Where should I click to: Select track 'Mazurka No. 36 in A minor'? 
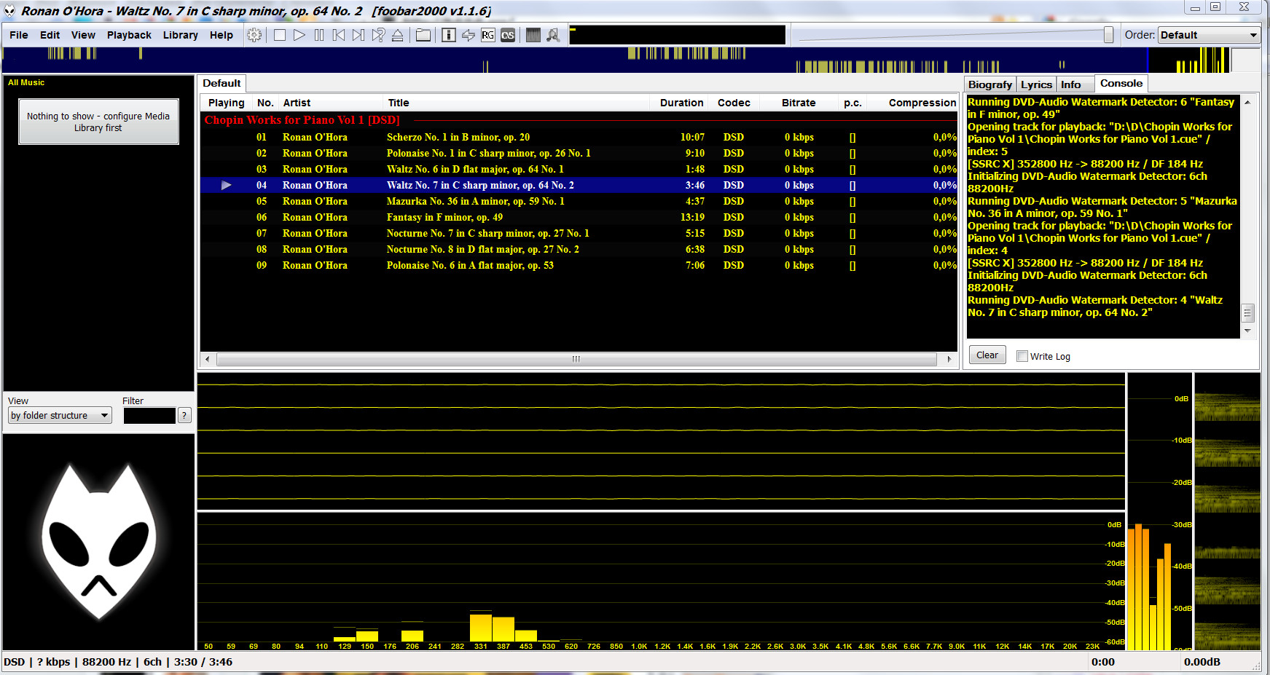476,201
